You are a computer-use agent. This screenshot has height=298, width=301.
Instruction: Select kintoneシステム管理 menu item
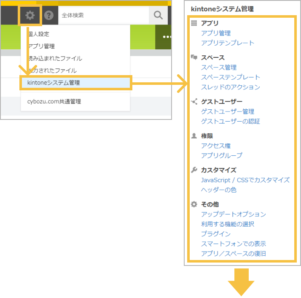tap(75, 83)
